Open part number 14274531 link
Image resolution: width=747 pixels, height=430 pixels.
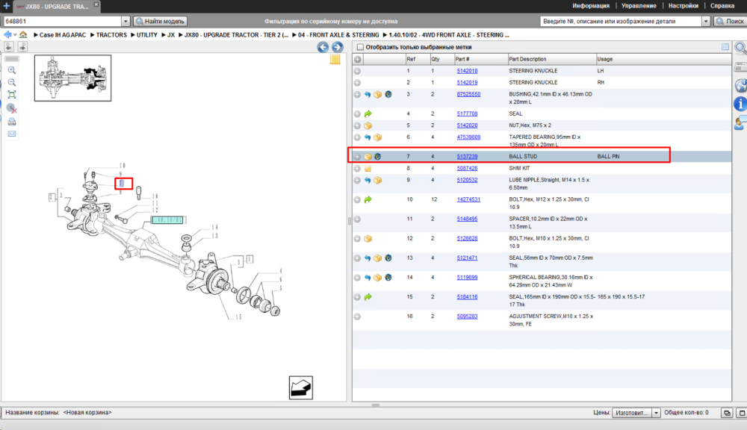coord(468,199)
